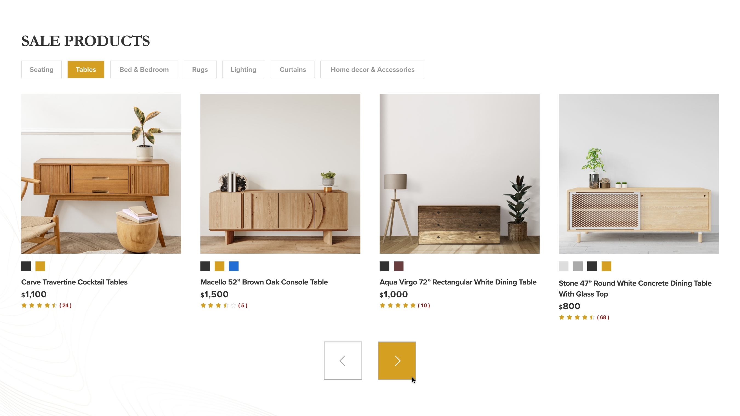Open Macello 52” Brown Oak Console Table link
Image resolution: width=740 pixels, height=416 pixels.
point(264,282)
